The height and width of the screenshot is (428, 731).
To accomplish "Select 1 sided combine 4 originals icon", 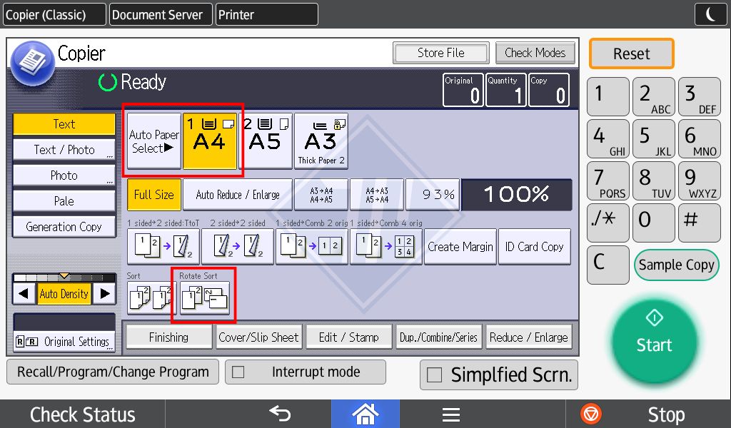I will coord(385,247).
